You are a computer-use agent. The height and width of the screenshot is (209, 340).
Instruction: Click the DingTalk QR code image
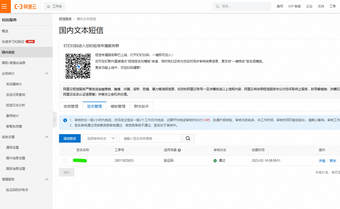point(78,66)
